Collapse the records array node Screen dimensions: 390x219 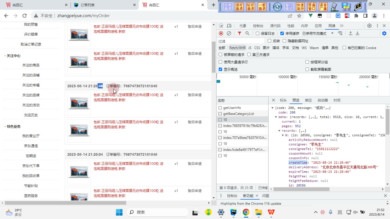(279, 131)
